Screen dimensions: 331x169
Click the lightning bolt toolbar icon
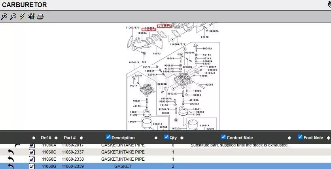click(22, 17)
